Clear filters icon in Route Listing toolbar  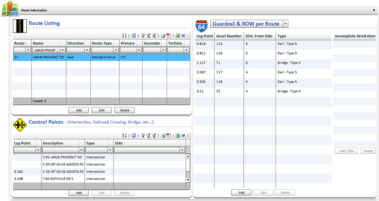pyautogui.click(x=154, y=35)
